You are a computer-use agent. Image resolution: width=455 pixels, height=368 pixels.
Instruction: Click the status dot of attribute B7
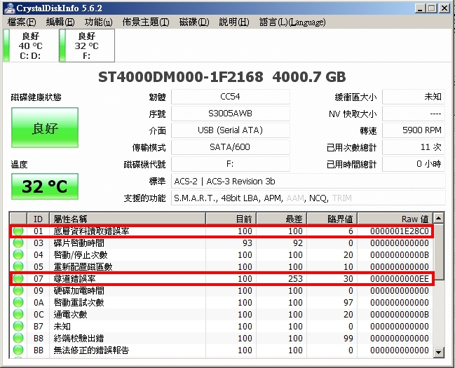coord(18,326)
